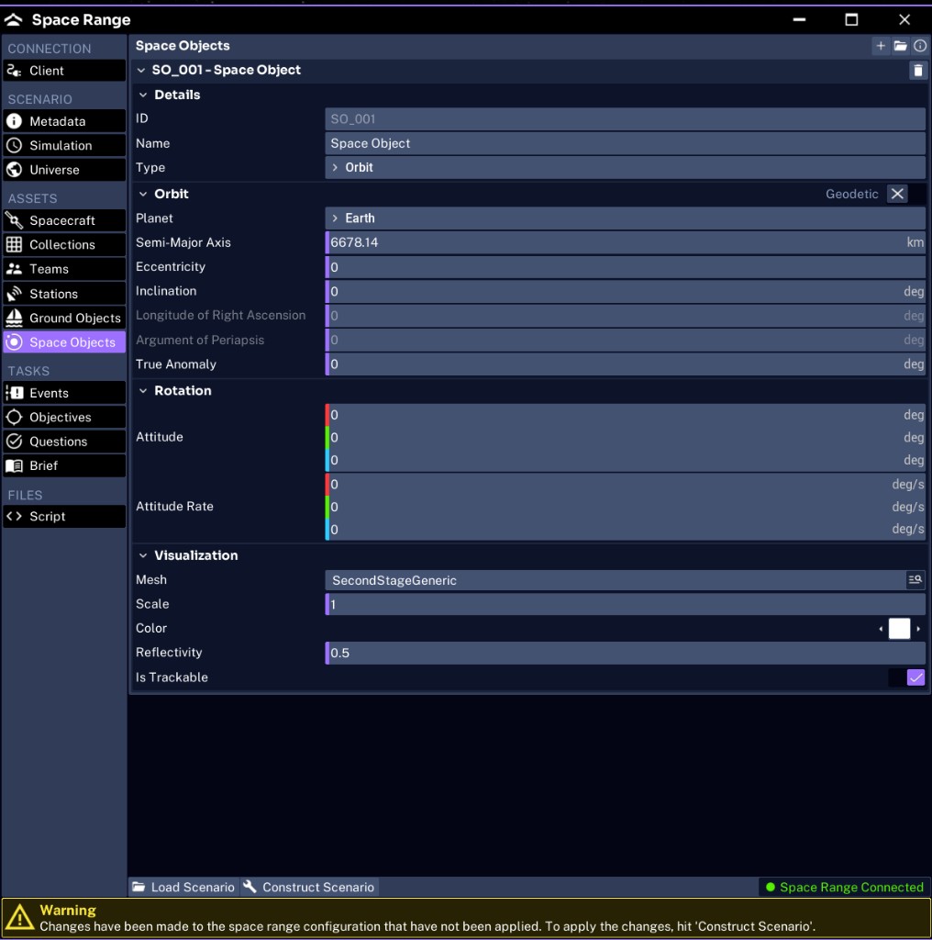Image resolution: width=932 pixels, height=940 pixels.
Task: Open the Metadata section
Action: 64,121
